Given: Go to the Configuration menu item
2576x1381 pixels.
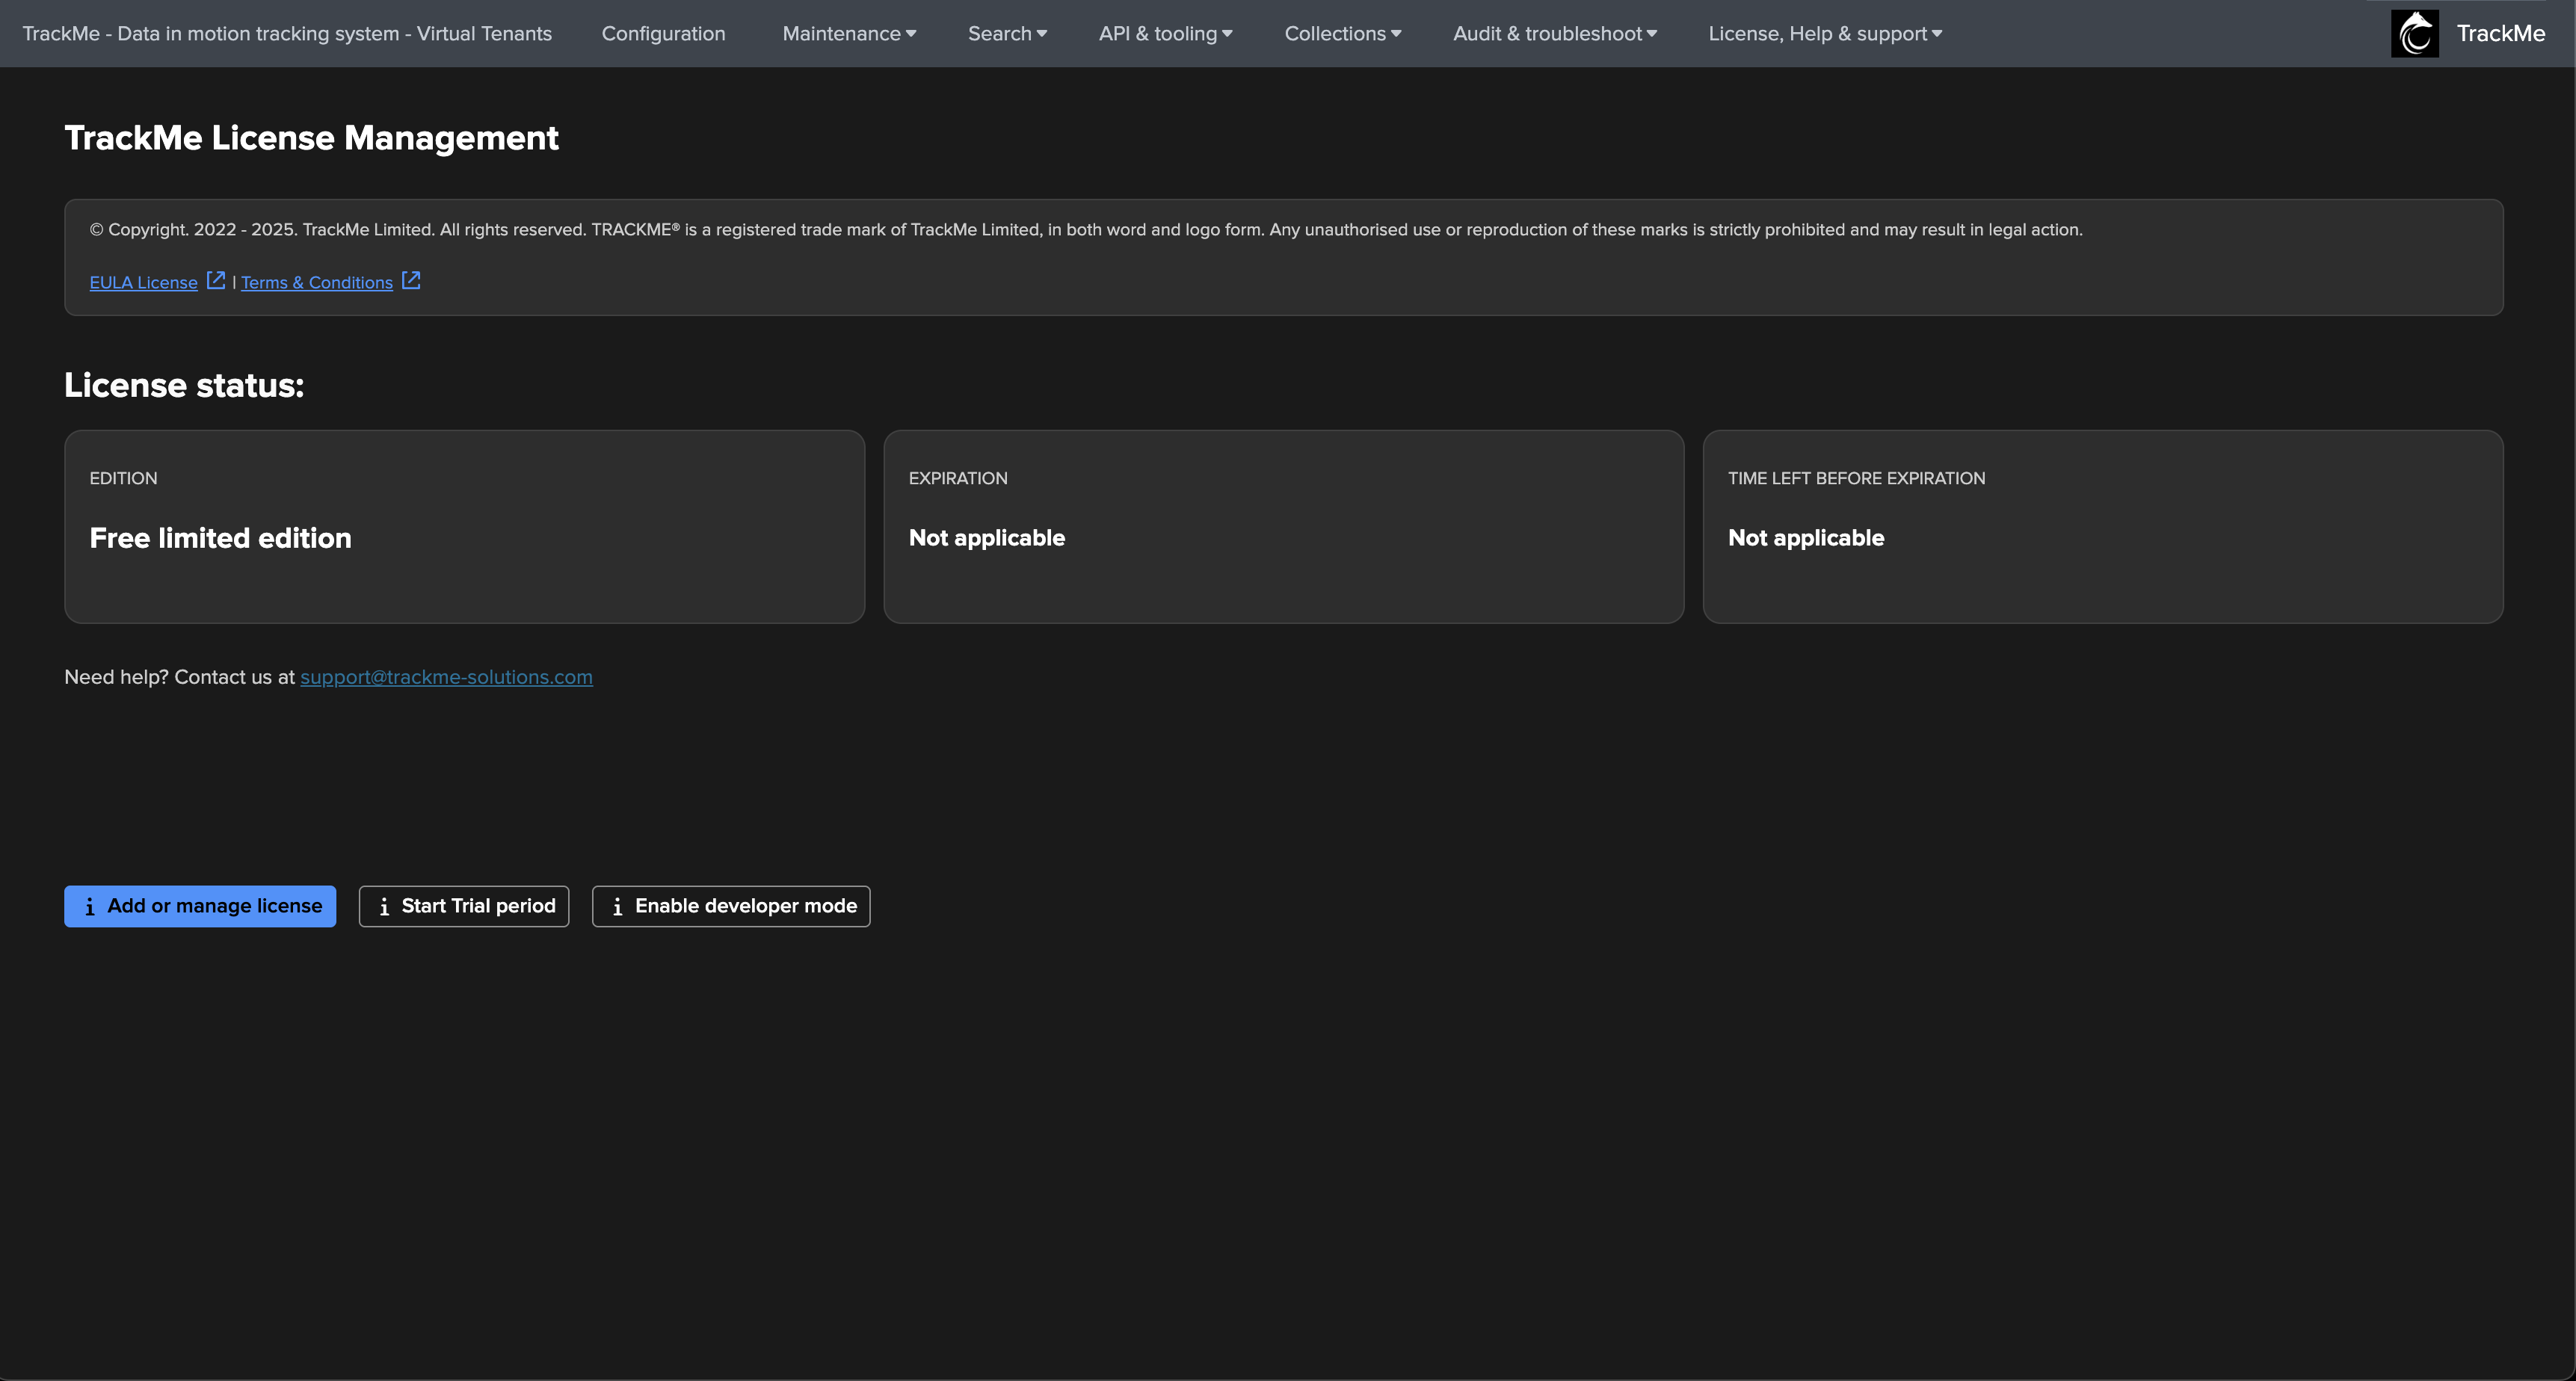Looking at the screenshot, I should pyautogui.click(x=663, y=33).
